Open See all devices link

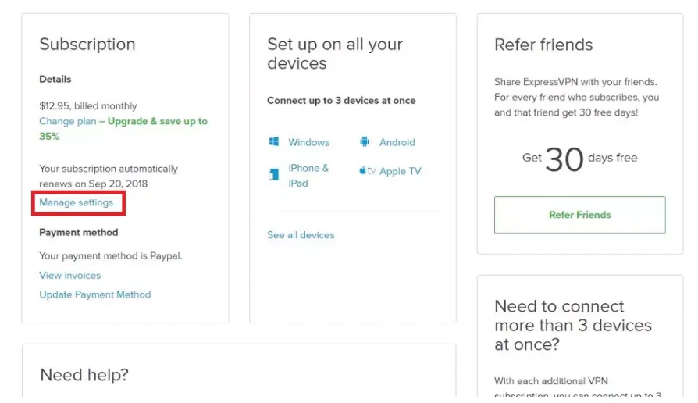(x=301, y=235)
